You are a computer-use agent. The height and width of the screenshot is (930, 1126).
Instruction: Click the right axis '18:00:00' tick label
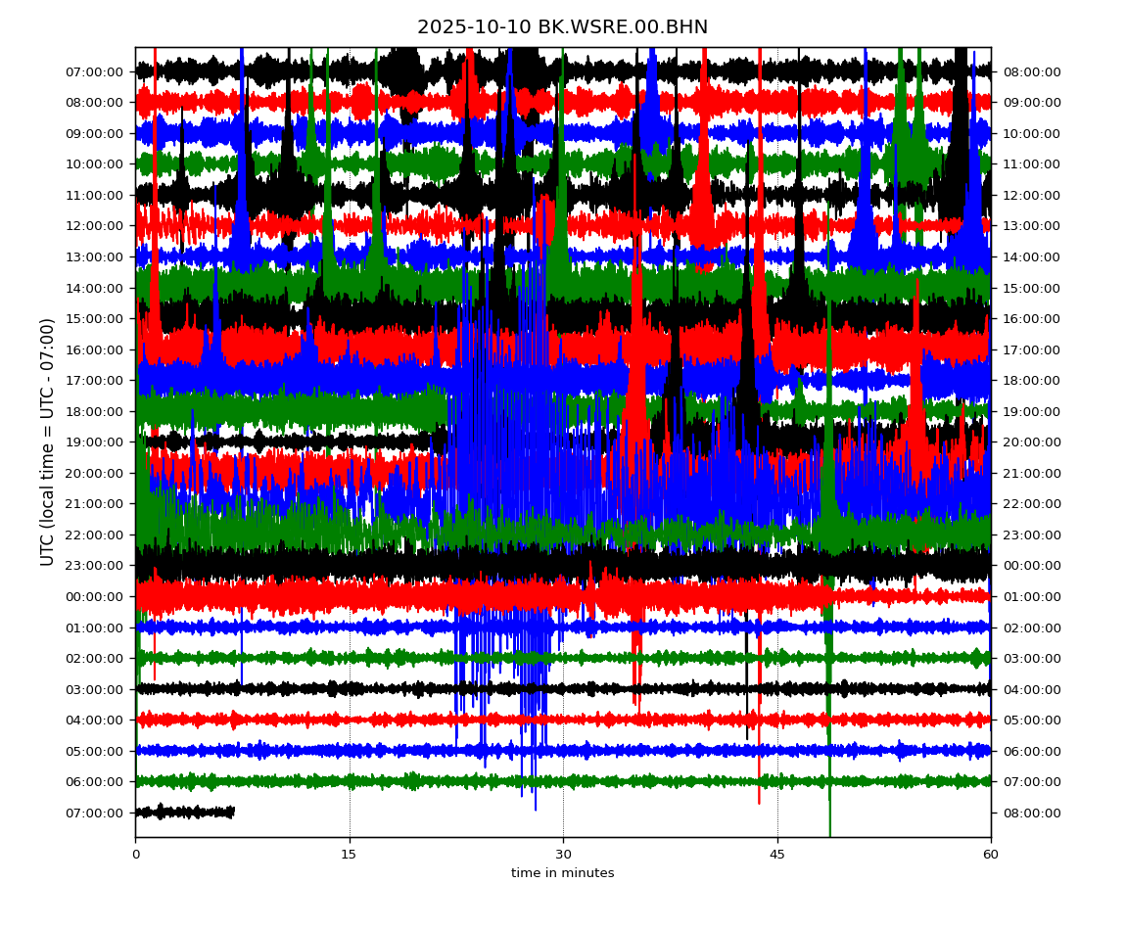(x=1029, y=381)
